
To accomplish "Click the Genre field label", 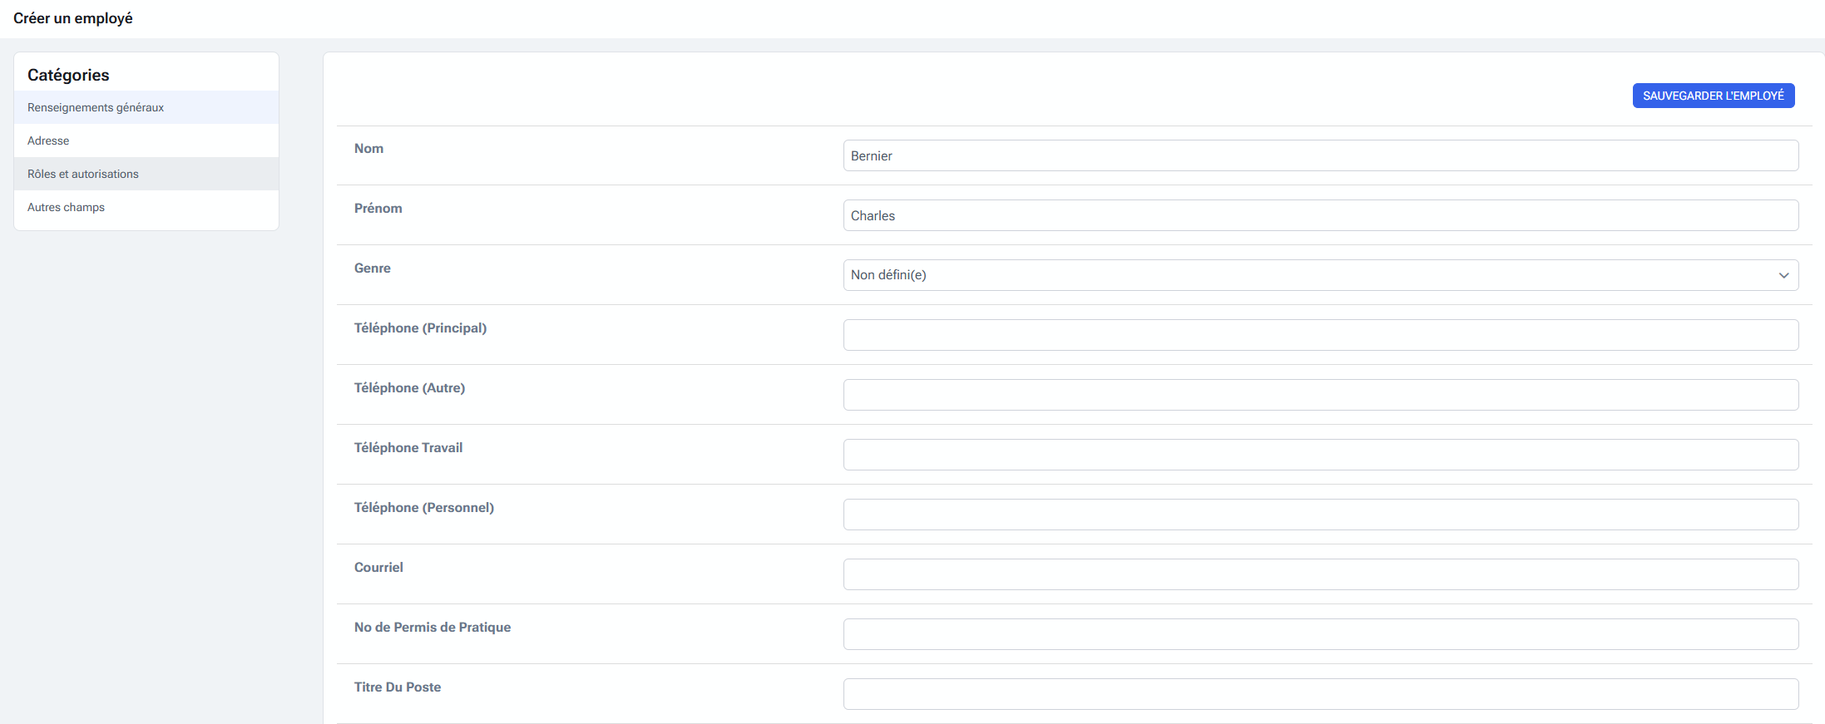I will [372, 268].
